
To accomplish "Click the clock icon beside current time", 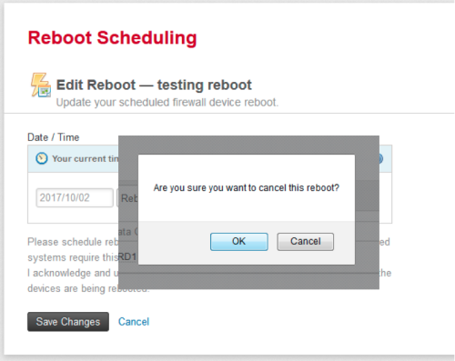I will [x=42, y=158].
